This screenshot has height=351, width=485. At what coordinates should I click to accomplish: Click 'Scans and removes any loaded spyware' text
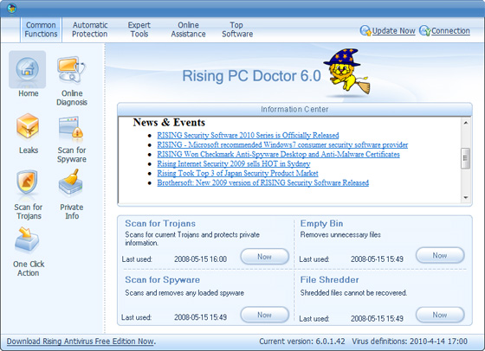click(184, 293)
